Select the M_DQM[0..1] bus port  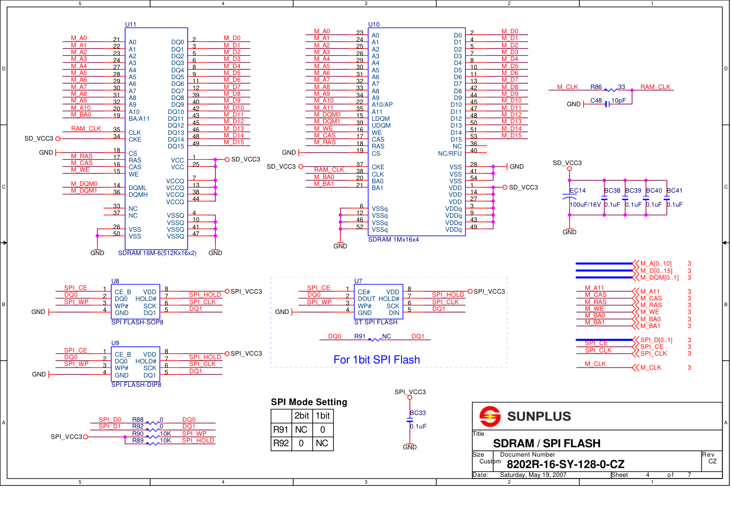tap(656, 278)
